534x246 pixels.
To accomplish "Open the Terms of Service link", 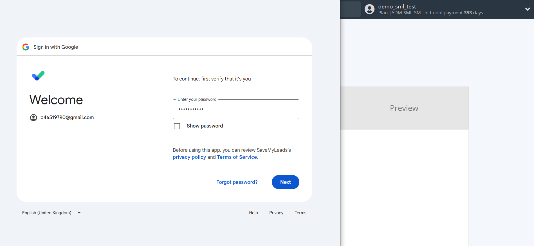I will 237,157.
